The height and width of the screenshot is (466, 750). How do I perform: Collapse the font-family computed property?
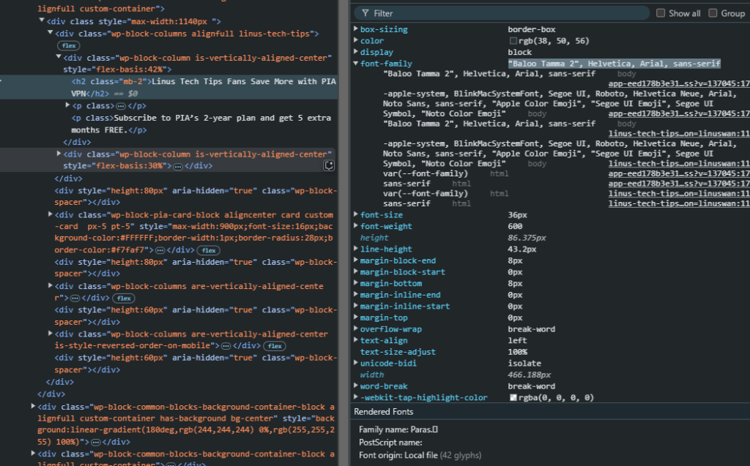pyautogui.click(x=356, y=64)
